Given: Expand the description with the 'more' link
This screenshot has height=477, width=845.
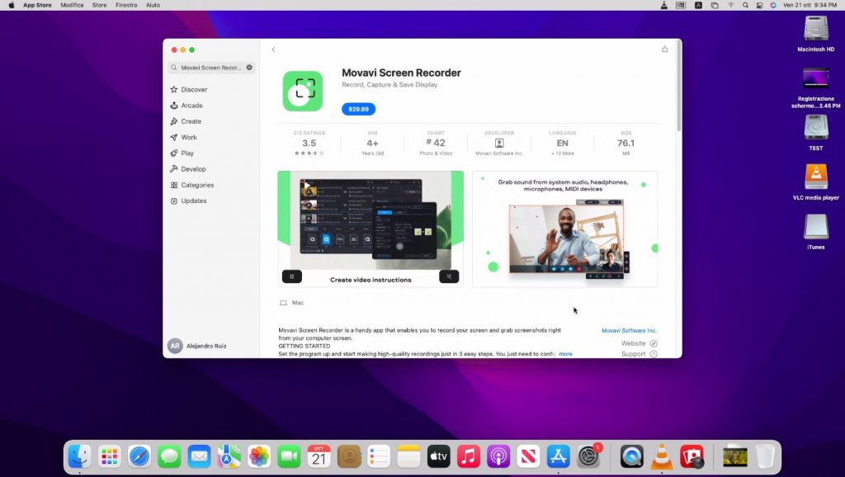Looking at the screenshot, I should pos(566,353).
